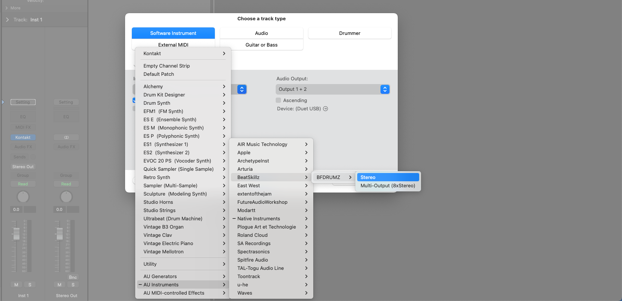The image size is (622, 301).
Task: Open Kontakt instrument slot
Action: tap(23, 137)
